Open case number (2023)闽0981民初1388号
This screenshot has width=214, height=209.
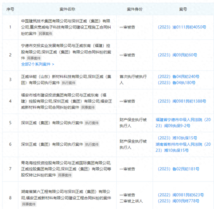[x=182, y=101]
